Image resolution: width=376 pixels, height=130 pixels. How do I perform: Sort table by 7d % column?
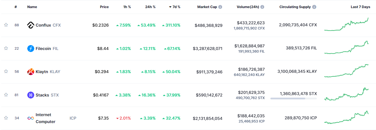pyautogui.click(x=175, y=7)
